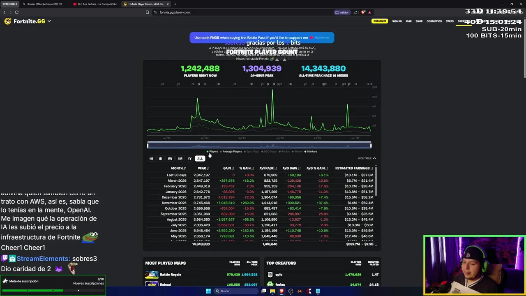Toggle the Epic Maps chart series
The image size is (526, 296).
click(x=252, y=151)
